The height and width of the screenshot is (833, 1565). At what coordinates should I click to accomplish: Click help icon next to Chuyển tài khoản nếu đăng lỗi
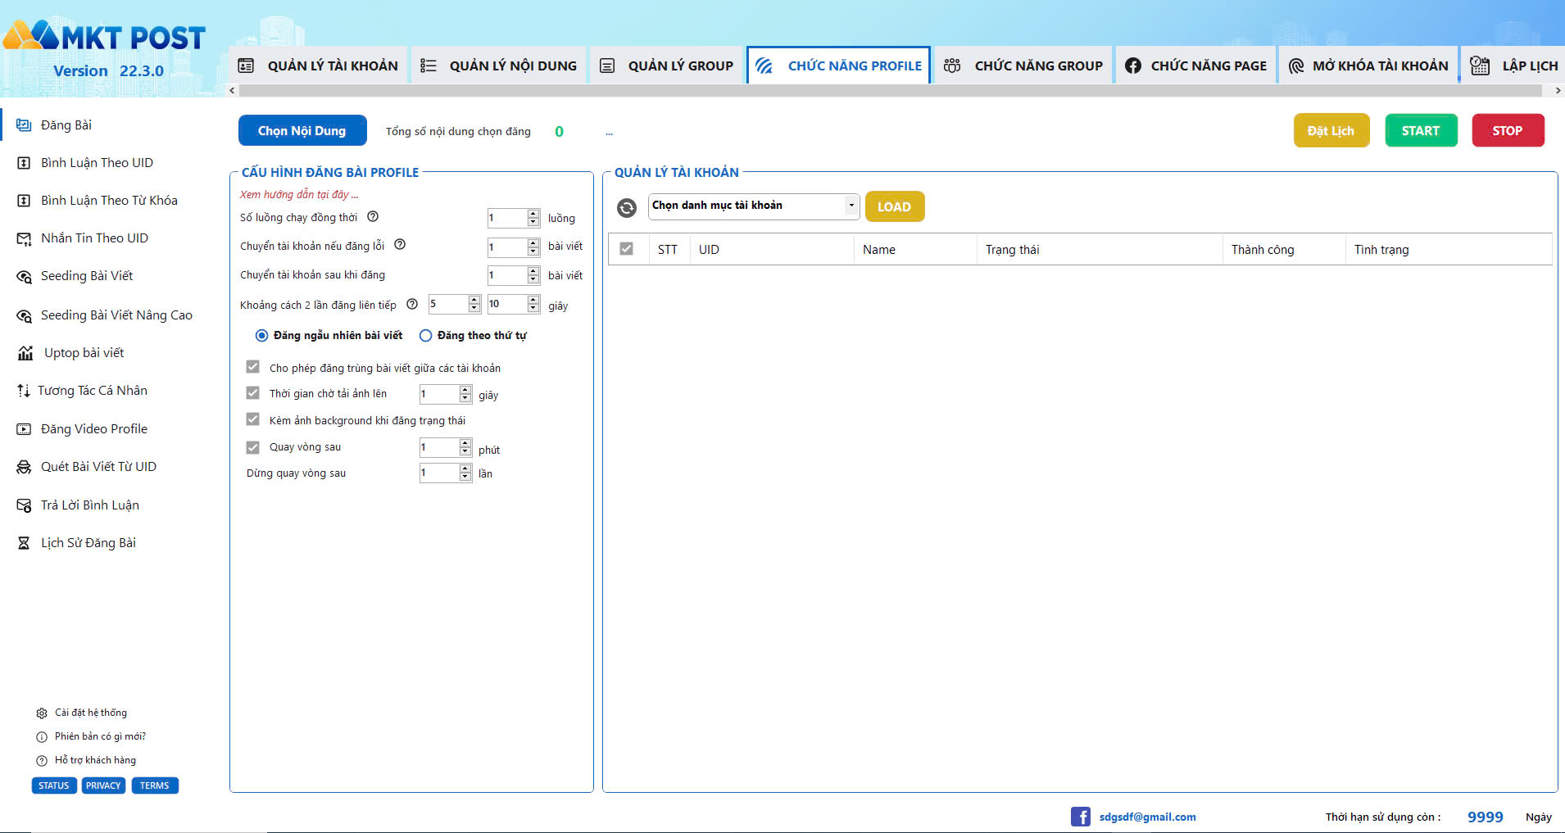pyautogui.click(x=400, y=244)
